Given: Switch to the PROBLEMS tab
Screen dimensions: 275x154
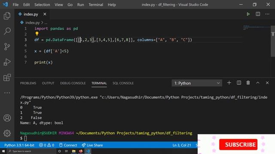Looking at the screenshot, I should click(28, 83).
